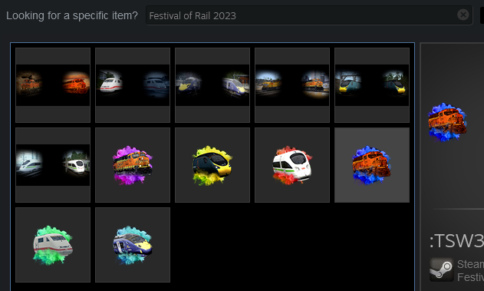Choose the blue-yellow train emoticon with cyan splash
484x291 pixels.
133,245
